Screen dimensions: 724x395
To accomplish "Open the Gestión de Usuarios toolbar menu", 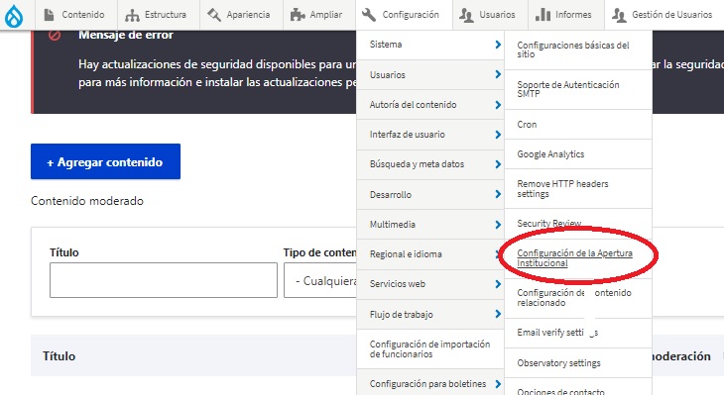I will [664, 15].
